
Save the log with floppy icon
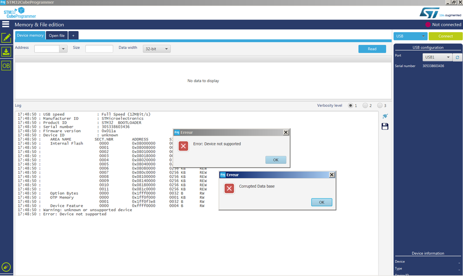[x=385, y=126]
